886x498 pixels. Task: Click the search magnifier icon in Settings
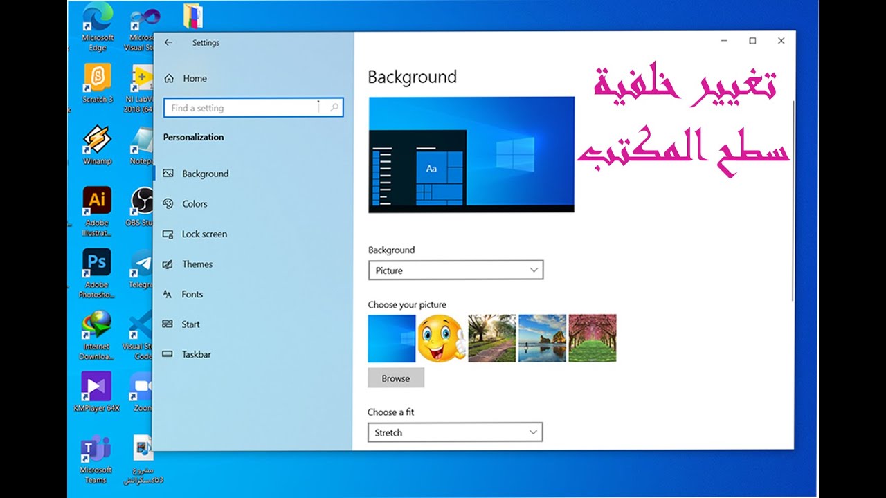[x=334, y=107]
